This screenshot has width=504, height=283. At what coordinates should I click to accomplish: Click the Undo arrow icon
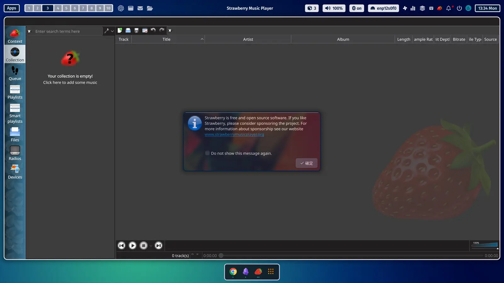153,30
